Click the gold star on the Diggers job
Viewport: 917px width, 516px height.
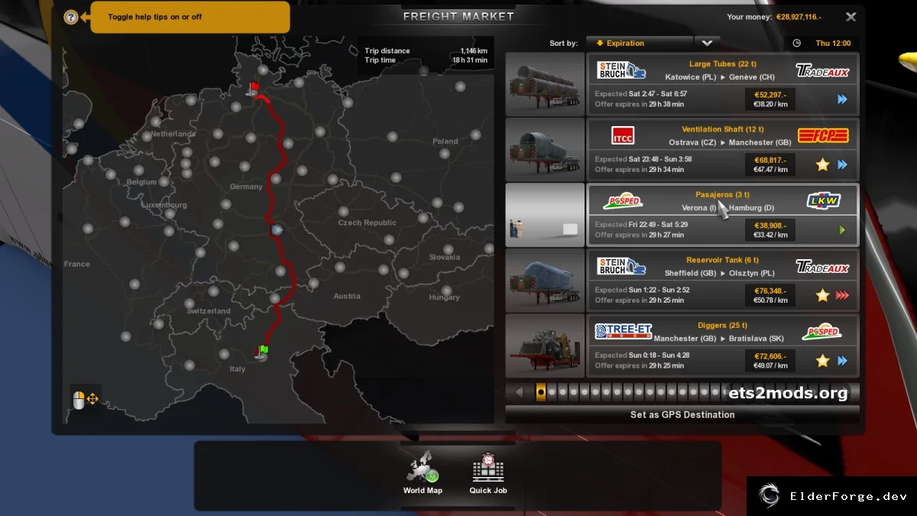click(x=822, y=361)
